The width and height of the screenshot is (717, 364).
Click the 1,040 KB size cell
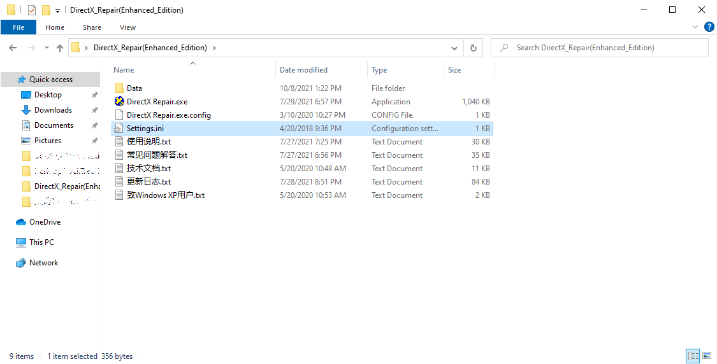pyautogui.click(x=475, y=101)
